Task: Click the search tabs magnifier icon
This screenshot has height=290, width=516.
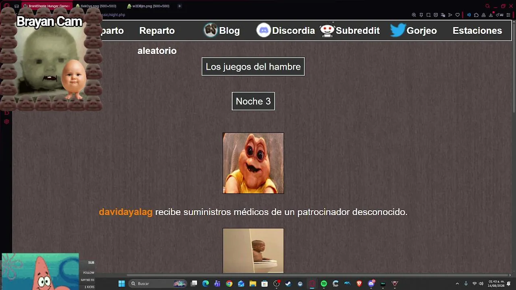Action: [x=487, y=6]
